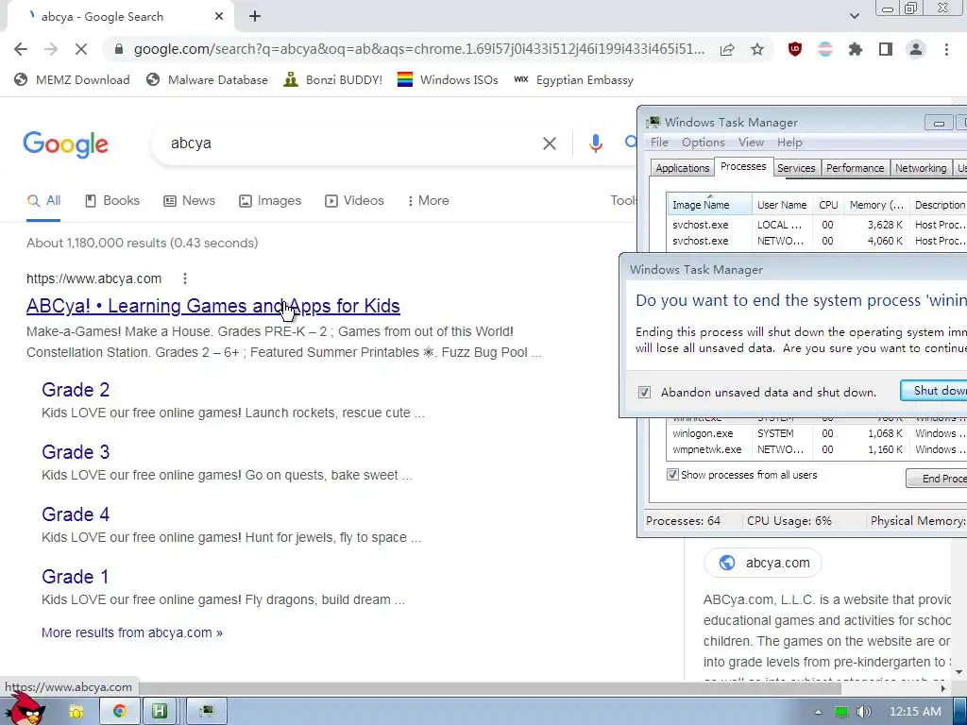Click the browser back arrow
This screenshot has height=725, width=967.
[21, 49]
